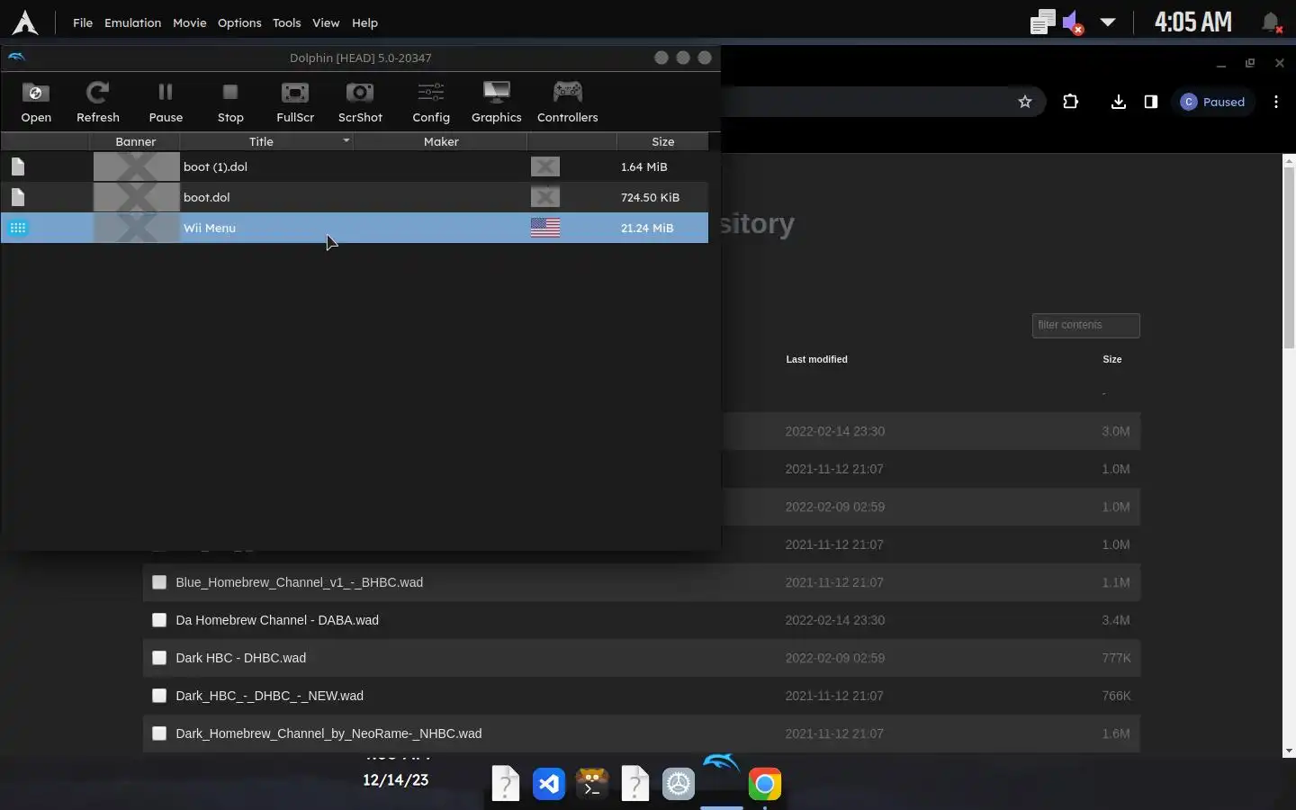Image resolution: width=1296 pixels, height=810 pixels.
Task: Click the 21.24 MiB size cell
Action: click(647, 228)
